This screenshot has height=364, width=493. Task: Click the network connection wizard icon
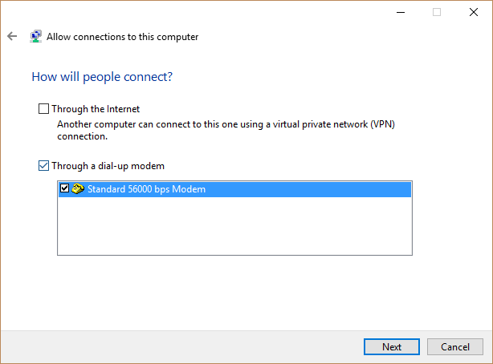36,36
